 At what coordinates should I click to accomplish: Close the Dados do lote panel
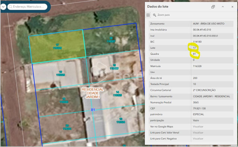coord(232,7)
